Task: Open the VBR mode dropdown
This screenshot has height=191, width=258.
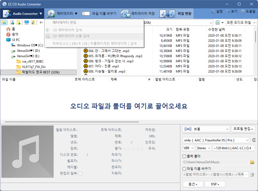Action: pos(188,148)
